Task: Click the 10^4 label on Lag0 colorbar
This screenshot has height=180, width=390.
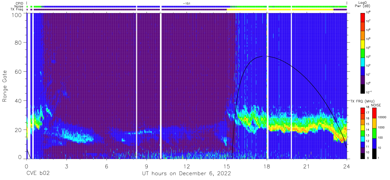Action: click(x=368, y=47)
